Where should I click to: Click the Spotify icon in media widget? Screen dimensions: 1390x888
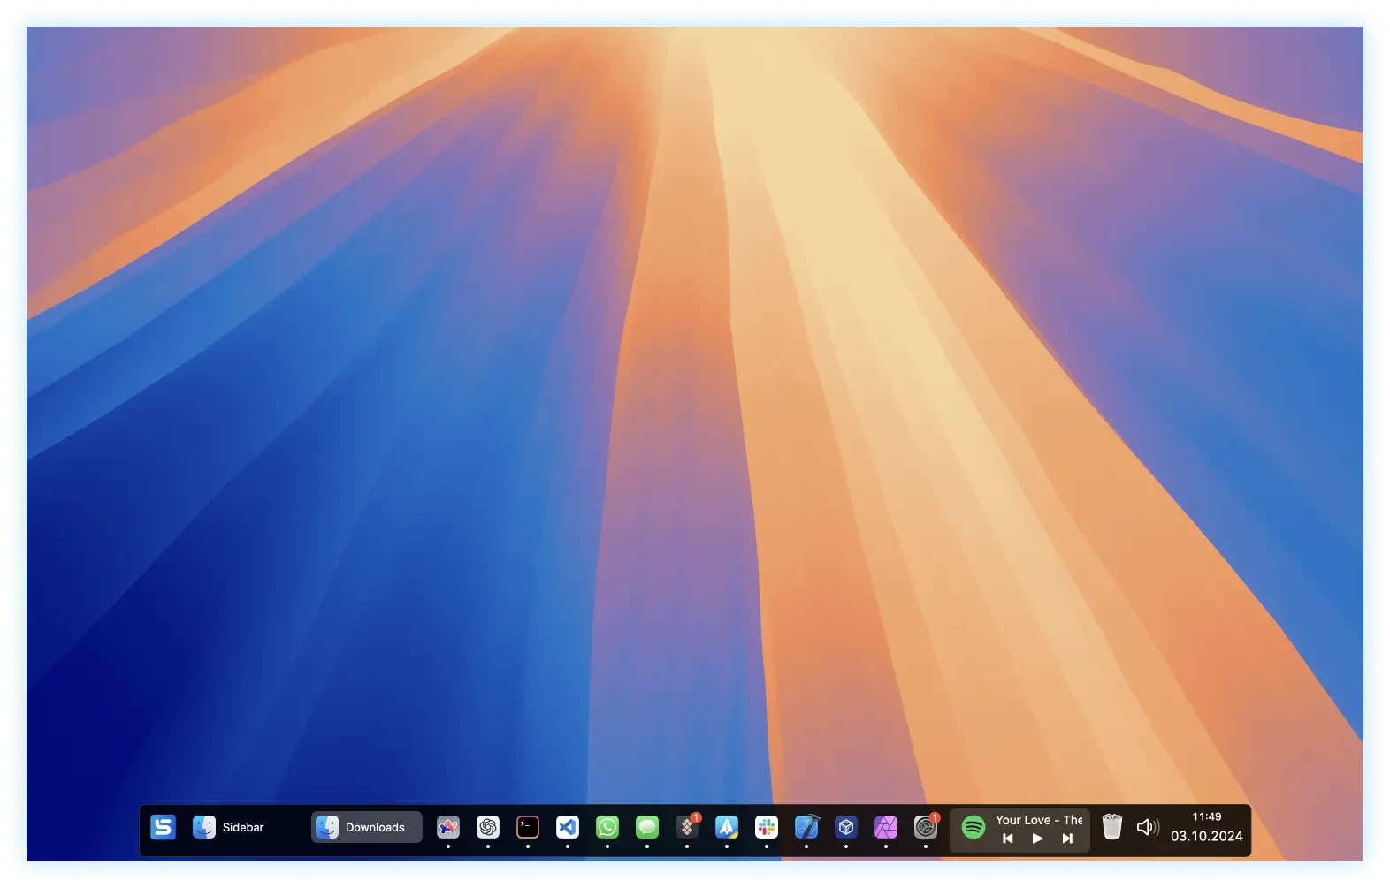click(974, 827)
